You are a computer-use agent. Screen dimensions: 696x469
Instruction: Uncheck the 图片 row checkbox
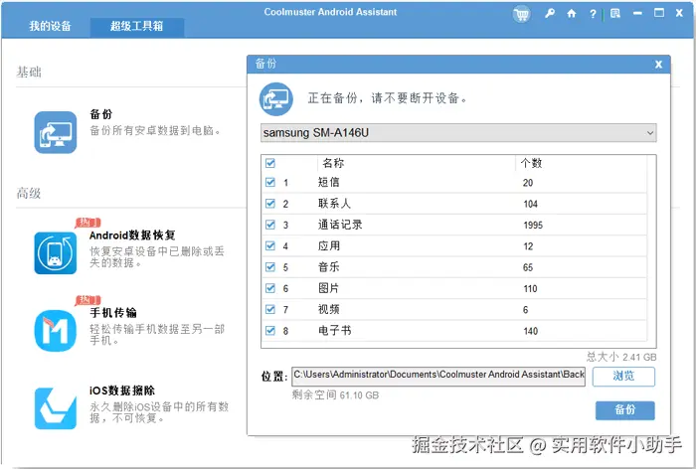pyautogui.click(x=269, y=288)
